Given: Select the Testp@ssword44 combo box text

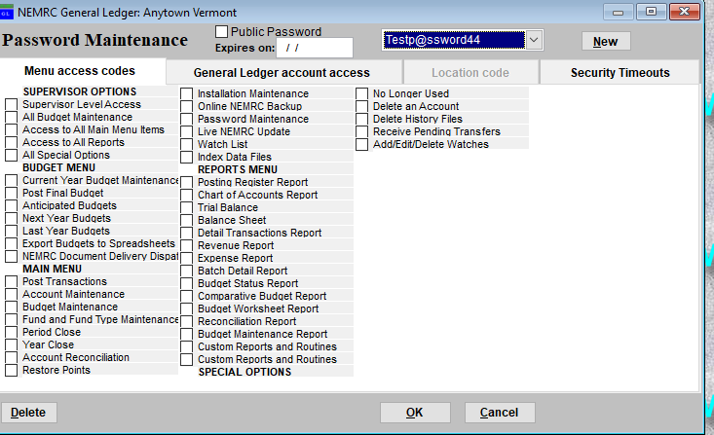Looking at the screenshot, I should 454,40.
